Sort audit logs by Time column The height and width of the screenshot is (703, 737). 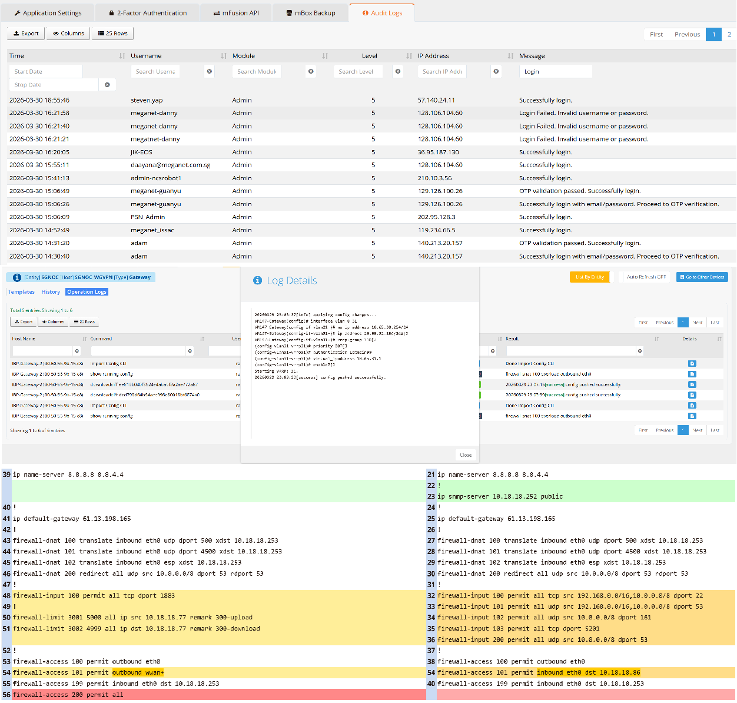pyautogui.click(x=122, y=56)
